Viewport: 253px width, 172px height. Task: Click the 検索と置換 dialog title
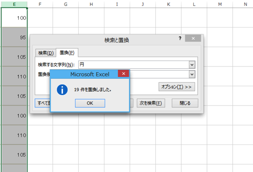point(117,40)
